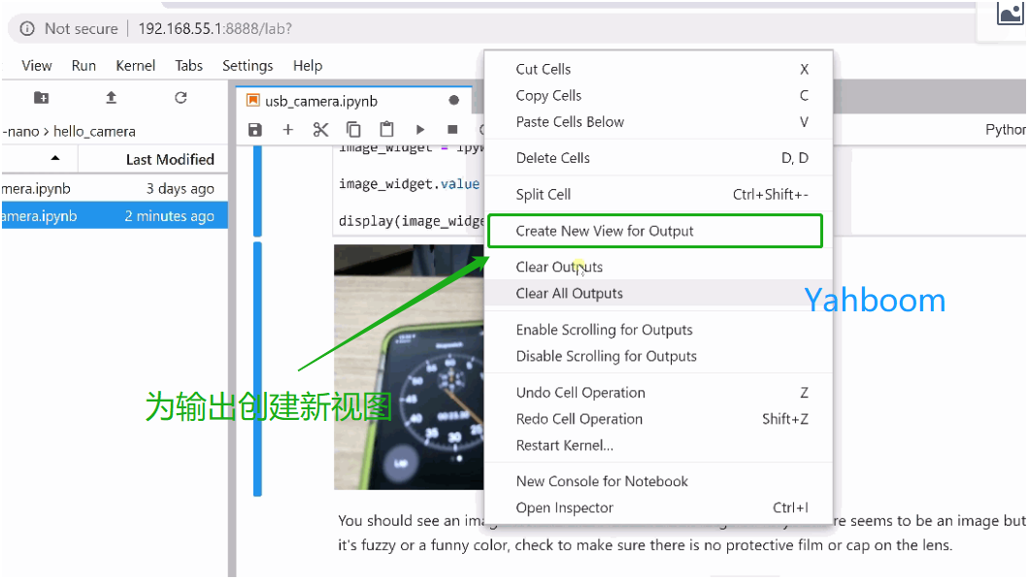The width and height of the screenshot is (1028, 579).
Task: Click the site info icon beside Not secure
Action: (27, 29)
